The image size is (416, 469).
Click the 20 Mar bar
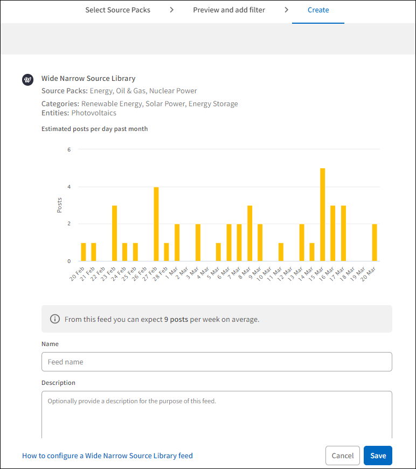[x=375, y=243]
